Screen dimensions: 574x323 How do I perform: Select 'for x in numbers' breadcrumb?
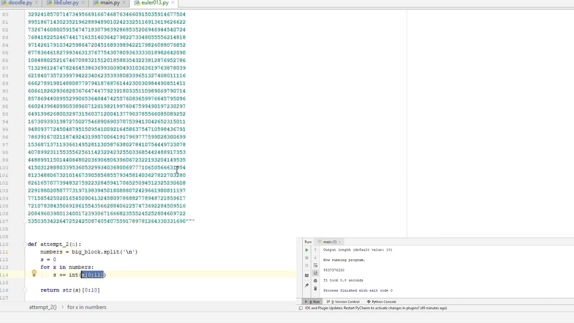point(87,307)
